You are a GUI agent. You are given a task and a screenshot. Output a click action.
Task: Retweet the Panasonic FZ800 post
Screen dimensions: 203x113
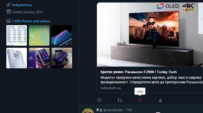[120, 100]
